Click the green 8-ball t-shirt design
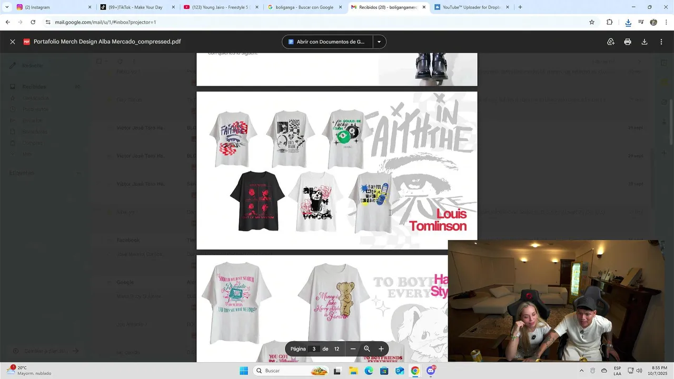674x379 pixels. (x=346, y=139)
